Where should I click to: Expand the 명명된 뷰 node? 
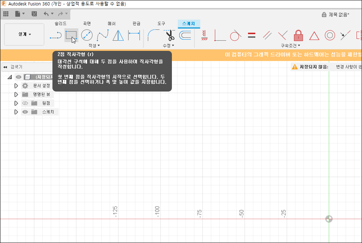pos(16,94)
